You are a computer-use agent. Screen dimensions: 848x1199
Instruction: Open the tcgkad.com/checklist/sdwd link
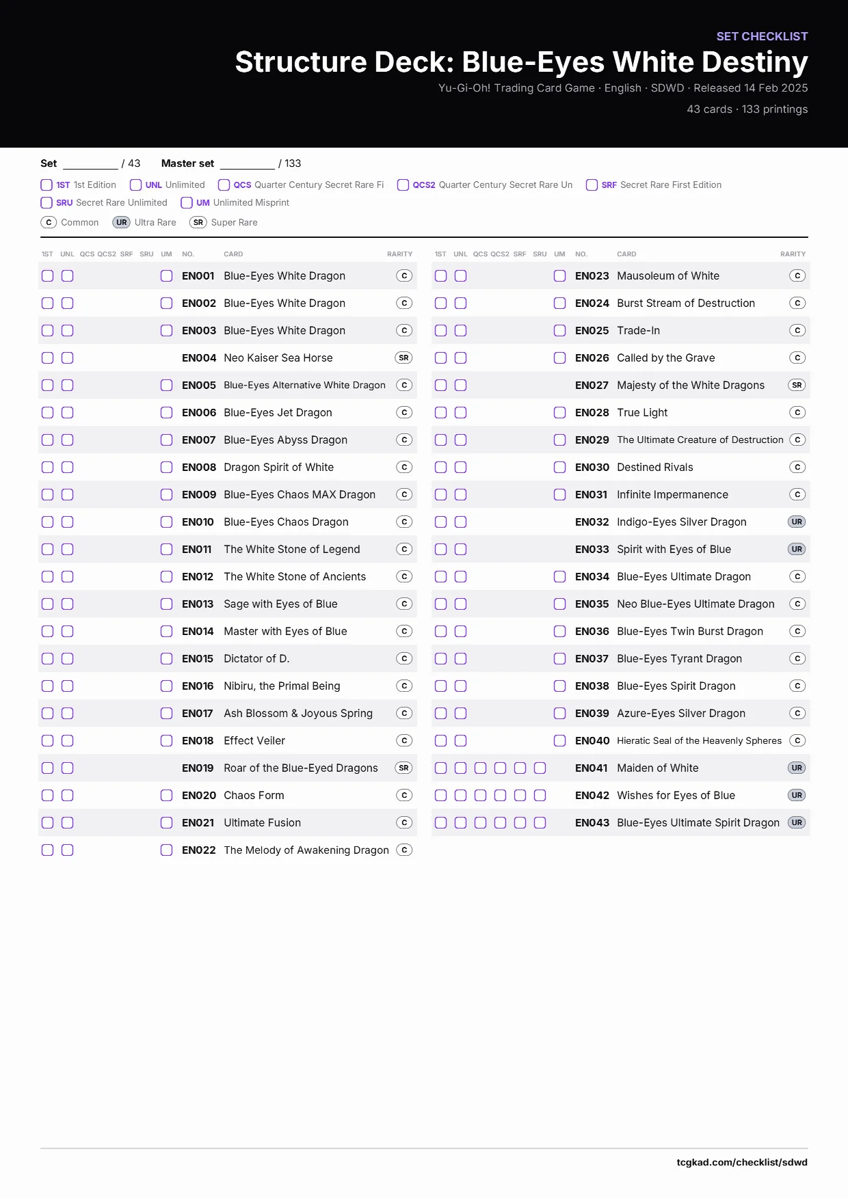(742, 1162)
